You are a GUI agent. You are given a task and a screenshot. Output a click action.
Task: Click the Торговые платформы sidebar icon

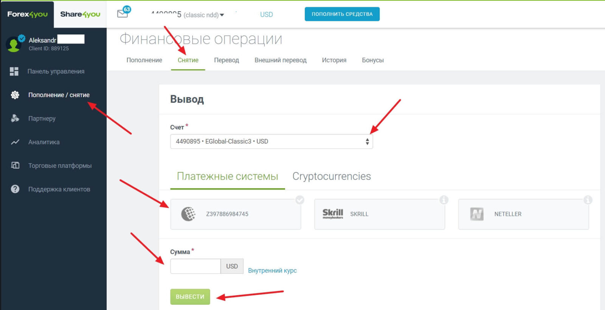pyautogui.click(x=15, y=165)
